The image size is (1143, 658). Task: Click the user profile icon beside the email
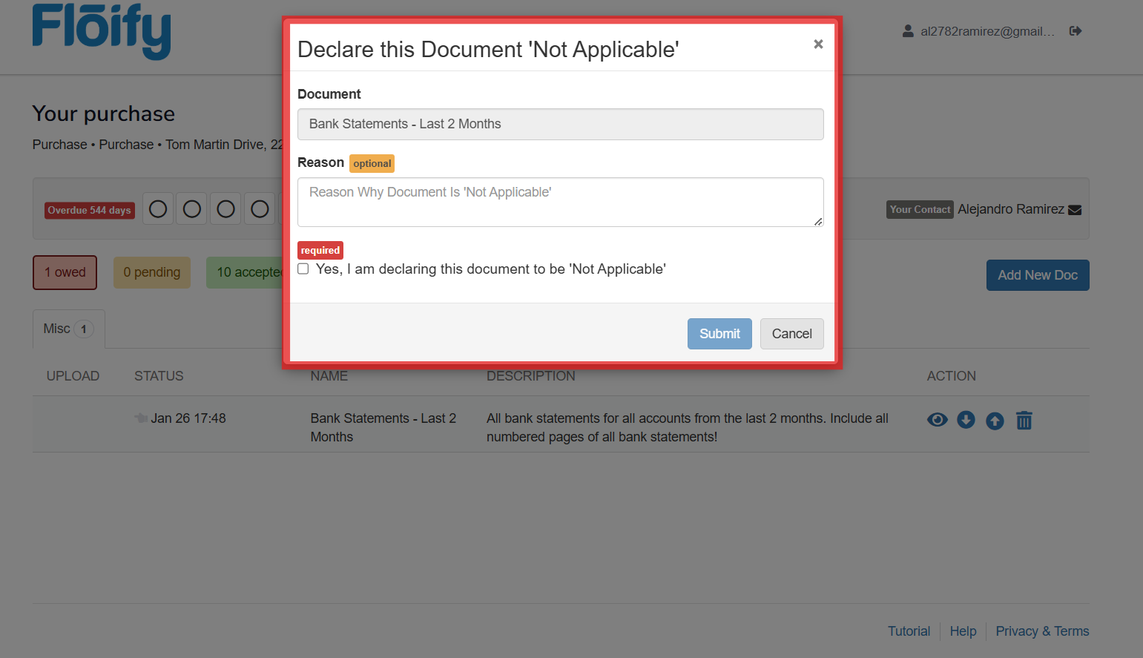click(908, 31)
